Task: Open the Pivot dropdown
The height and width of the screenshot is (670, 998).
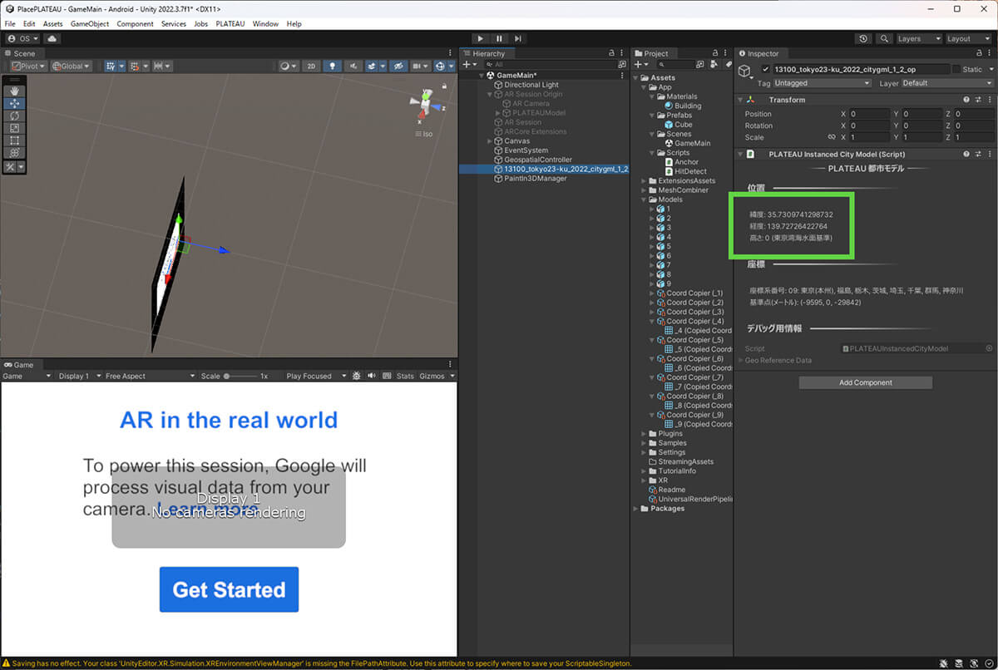Action: (x=29, y=66)
